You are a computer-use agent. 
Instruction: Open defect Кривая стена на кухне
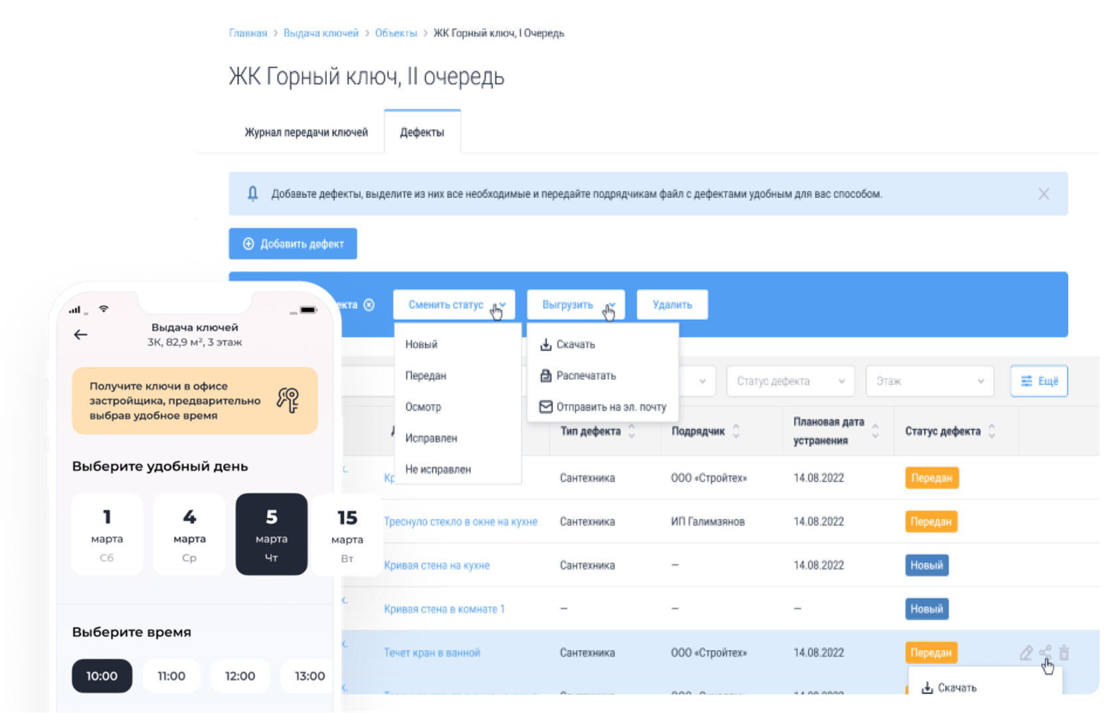pyautogui.click(x=436, y=565)
